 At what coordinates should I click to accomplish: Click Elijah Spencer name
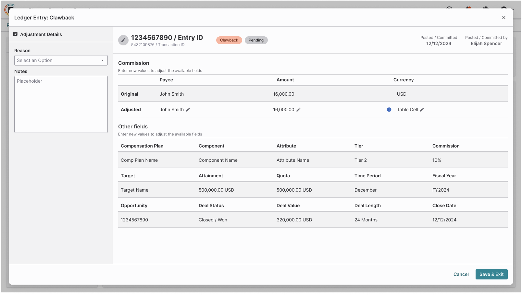tap(486, 43)
